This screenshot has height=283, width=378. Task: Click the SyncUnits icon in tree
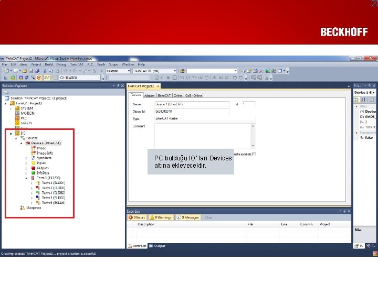click(33, 158)
